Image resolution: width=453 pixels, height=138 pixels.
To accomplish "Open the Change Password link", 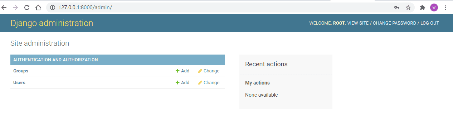I will [x=394, y=23].
